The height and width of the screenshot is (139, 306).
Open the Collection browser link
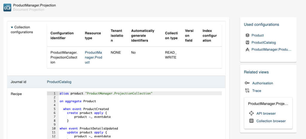271,121
